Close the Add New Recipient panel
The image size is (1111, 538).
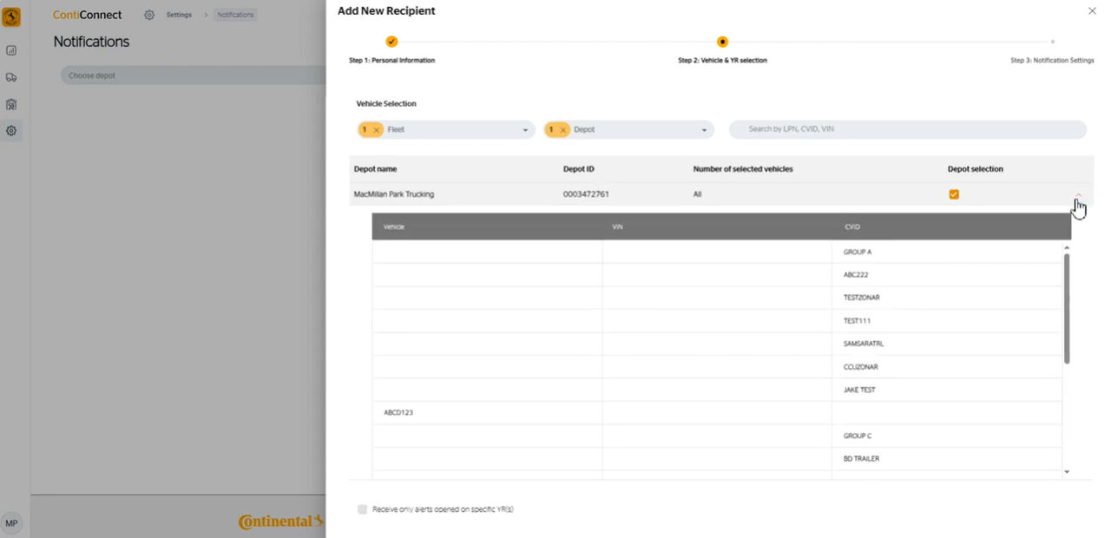[x=1092, y=10]
